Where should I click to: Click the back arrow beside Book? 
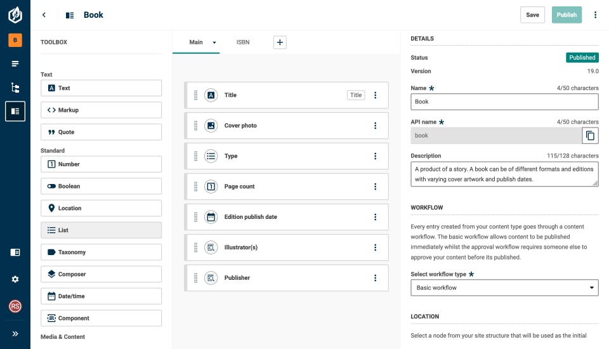tap(44, 15)
